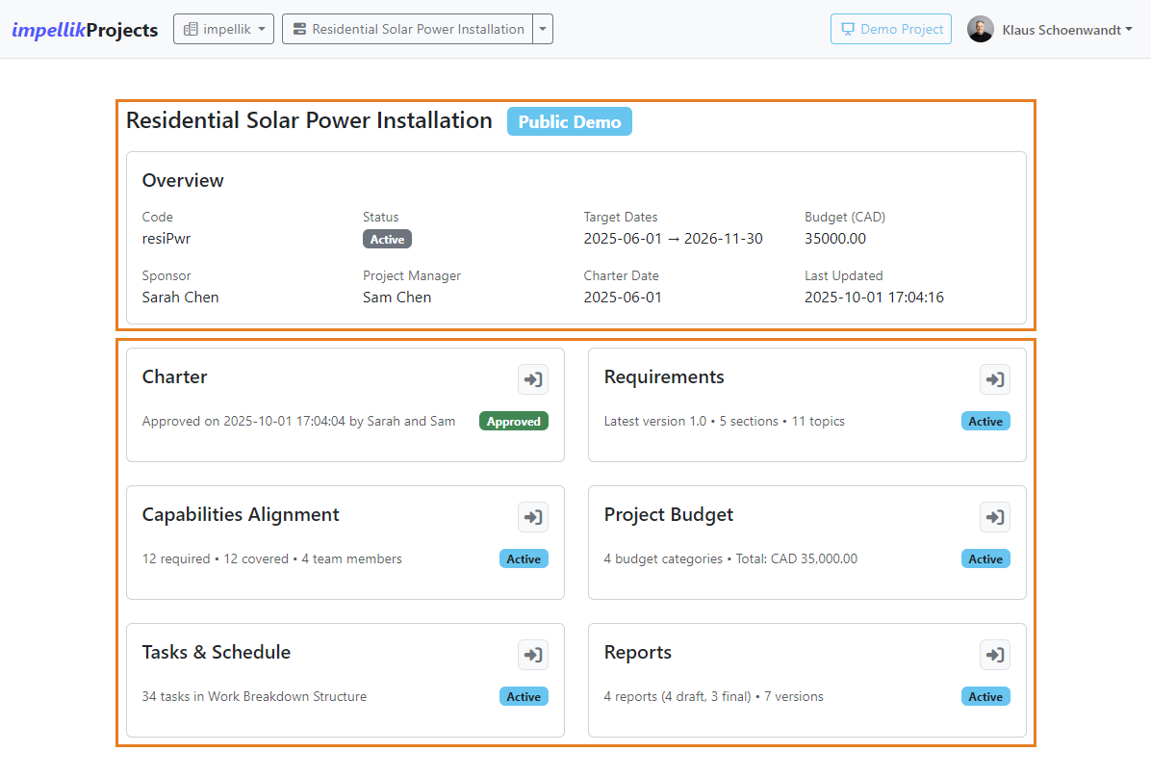The image size is (1151, 778).
Task: Open the Klaus Schoenwandt user menu
Action: [1066, 30]
